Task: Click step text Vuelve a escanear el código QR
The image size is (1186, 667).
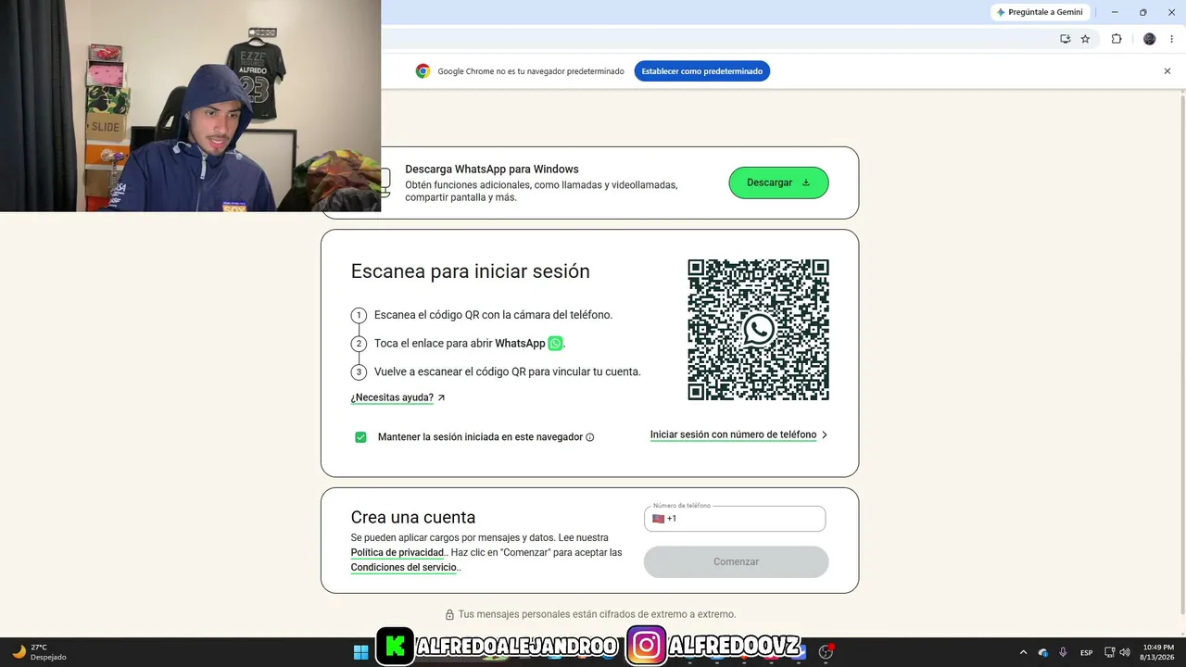Action: 508,371
